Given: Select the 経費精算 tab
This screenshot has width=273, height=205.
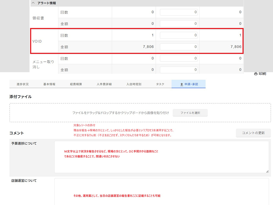Looking at the screenshot, I should click(x=76, y=84).
